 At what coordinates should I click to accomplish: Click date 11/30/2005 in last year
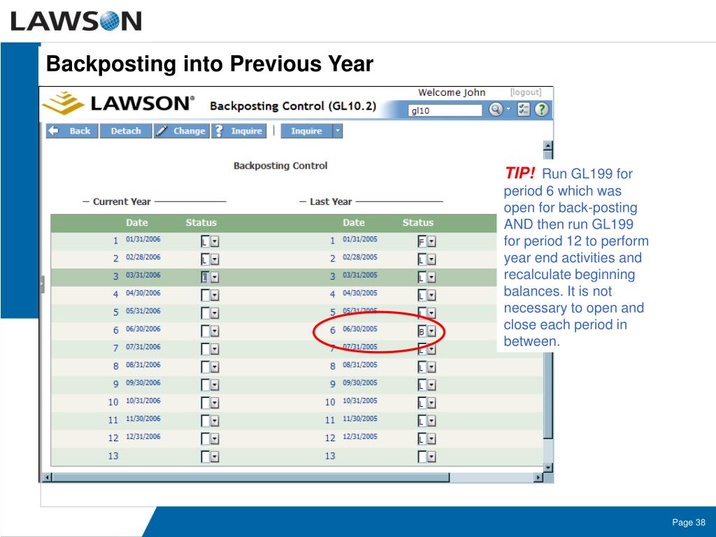360,418
